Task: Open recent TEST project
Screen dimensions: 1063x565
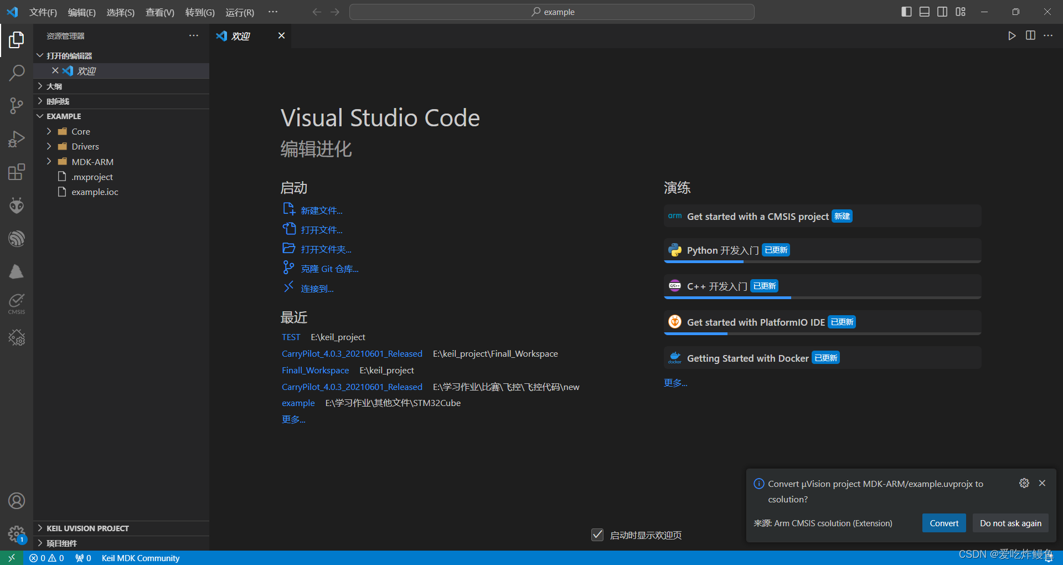Action: [291, 337]
